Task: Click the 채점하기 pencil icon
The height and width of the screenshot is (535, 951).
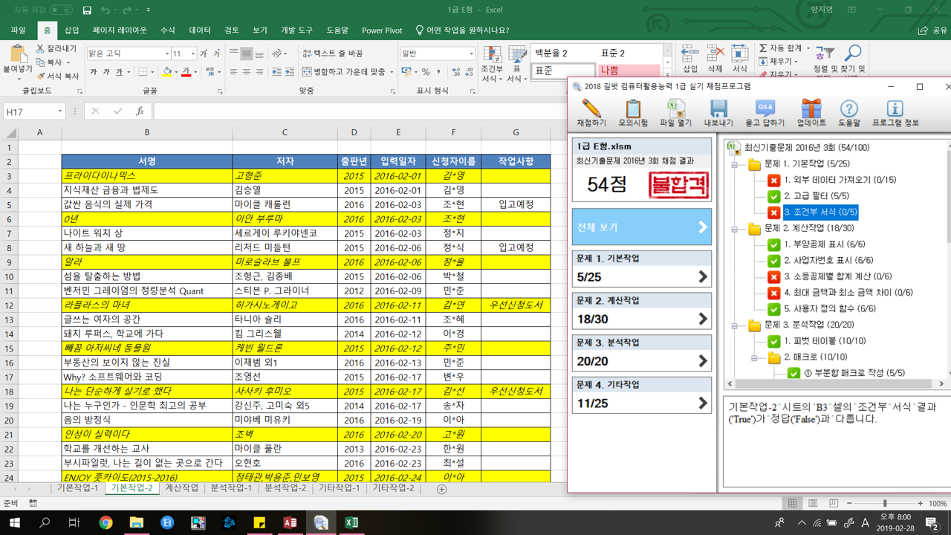Action: tap(591, 112)
